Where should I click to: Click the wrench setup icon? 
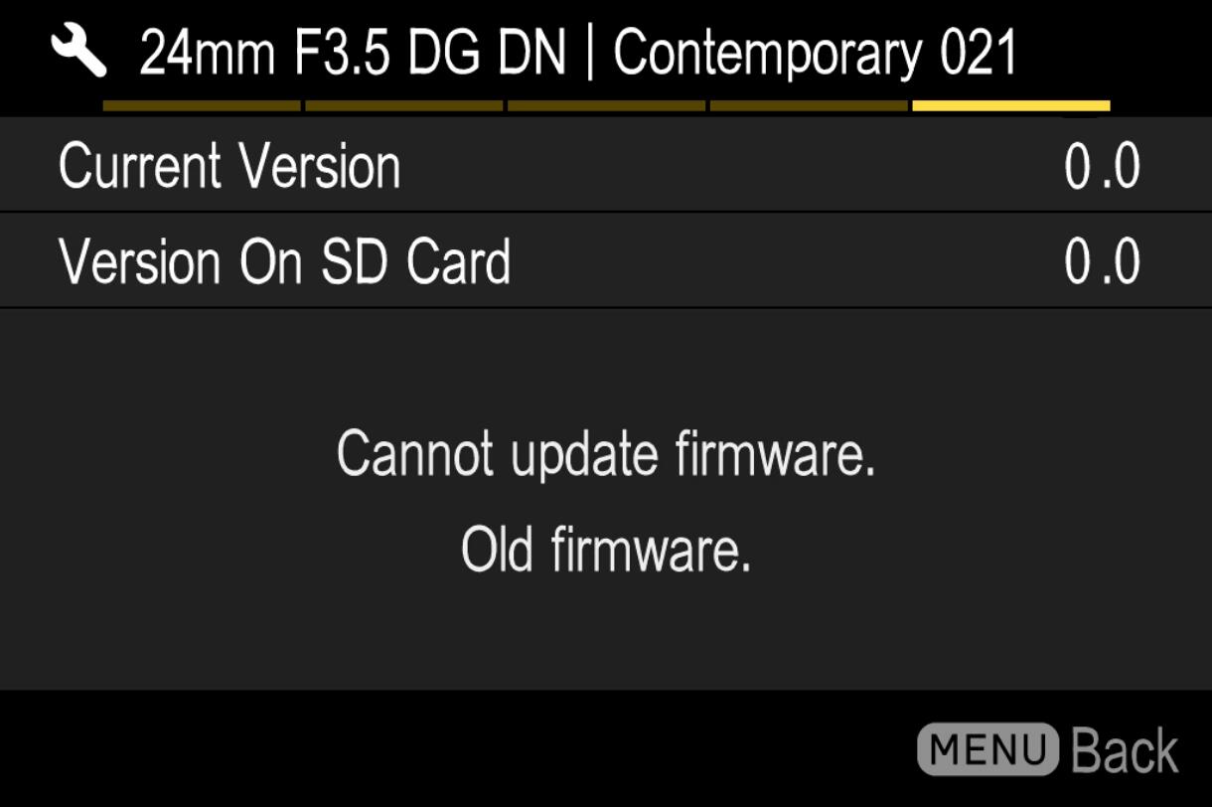[79, 52]
